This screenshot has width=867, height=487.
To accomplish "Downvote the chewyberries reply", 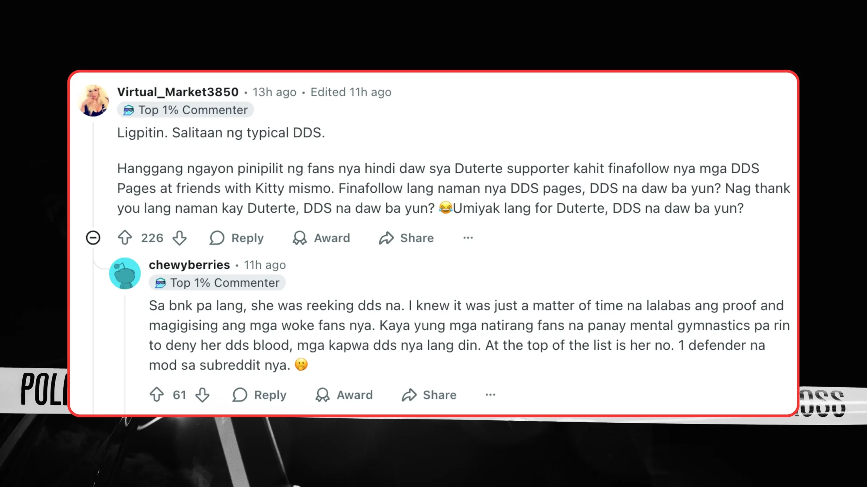I will click(203, 395).
